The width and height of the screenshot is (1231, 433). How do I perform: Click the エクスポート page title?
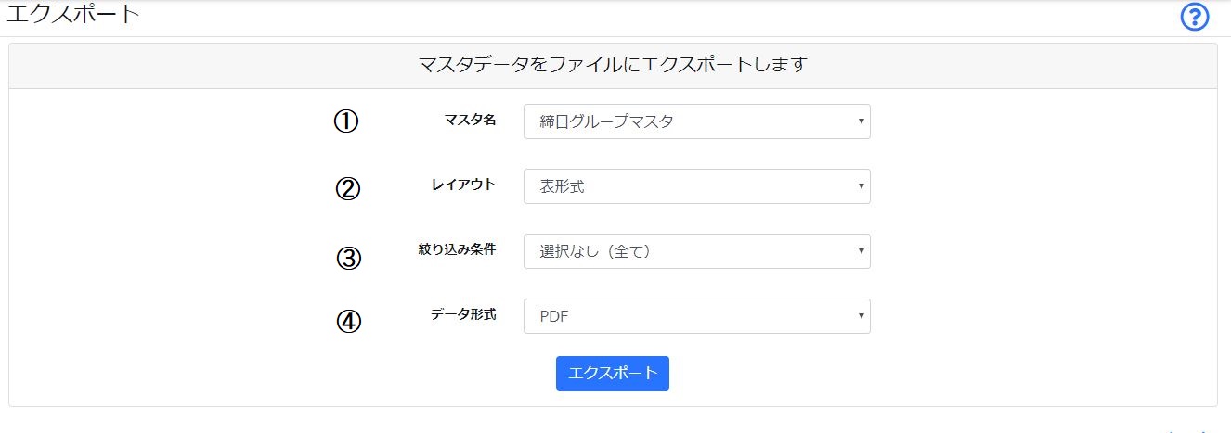(72, 15)
